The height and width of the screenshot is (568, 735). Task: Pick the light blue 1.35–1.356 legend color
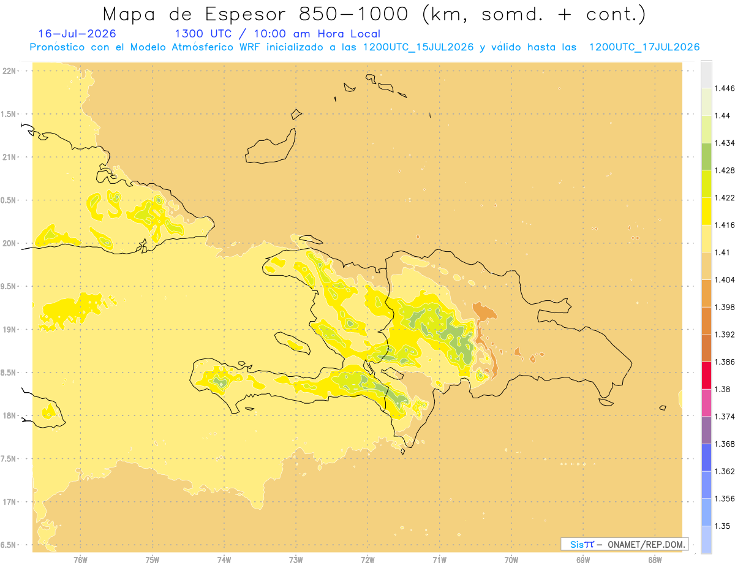[x=706, y=512]
